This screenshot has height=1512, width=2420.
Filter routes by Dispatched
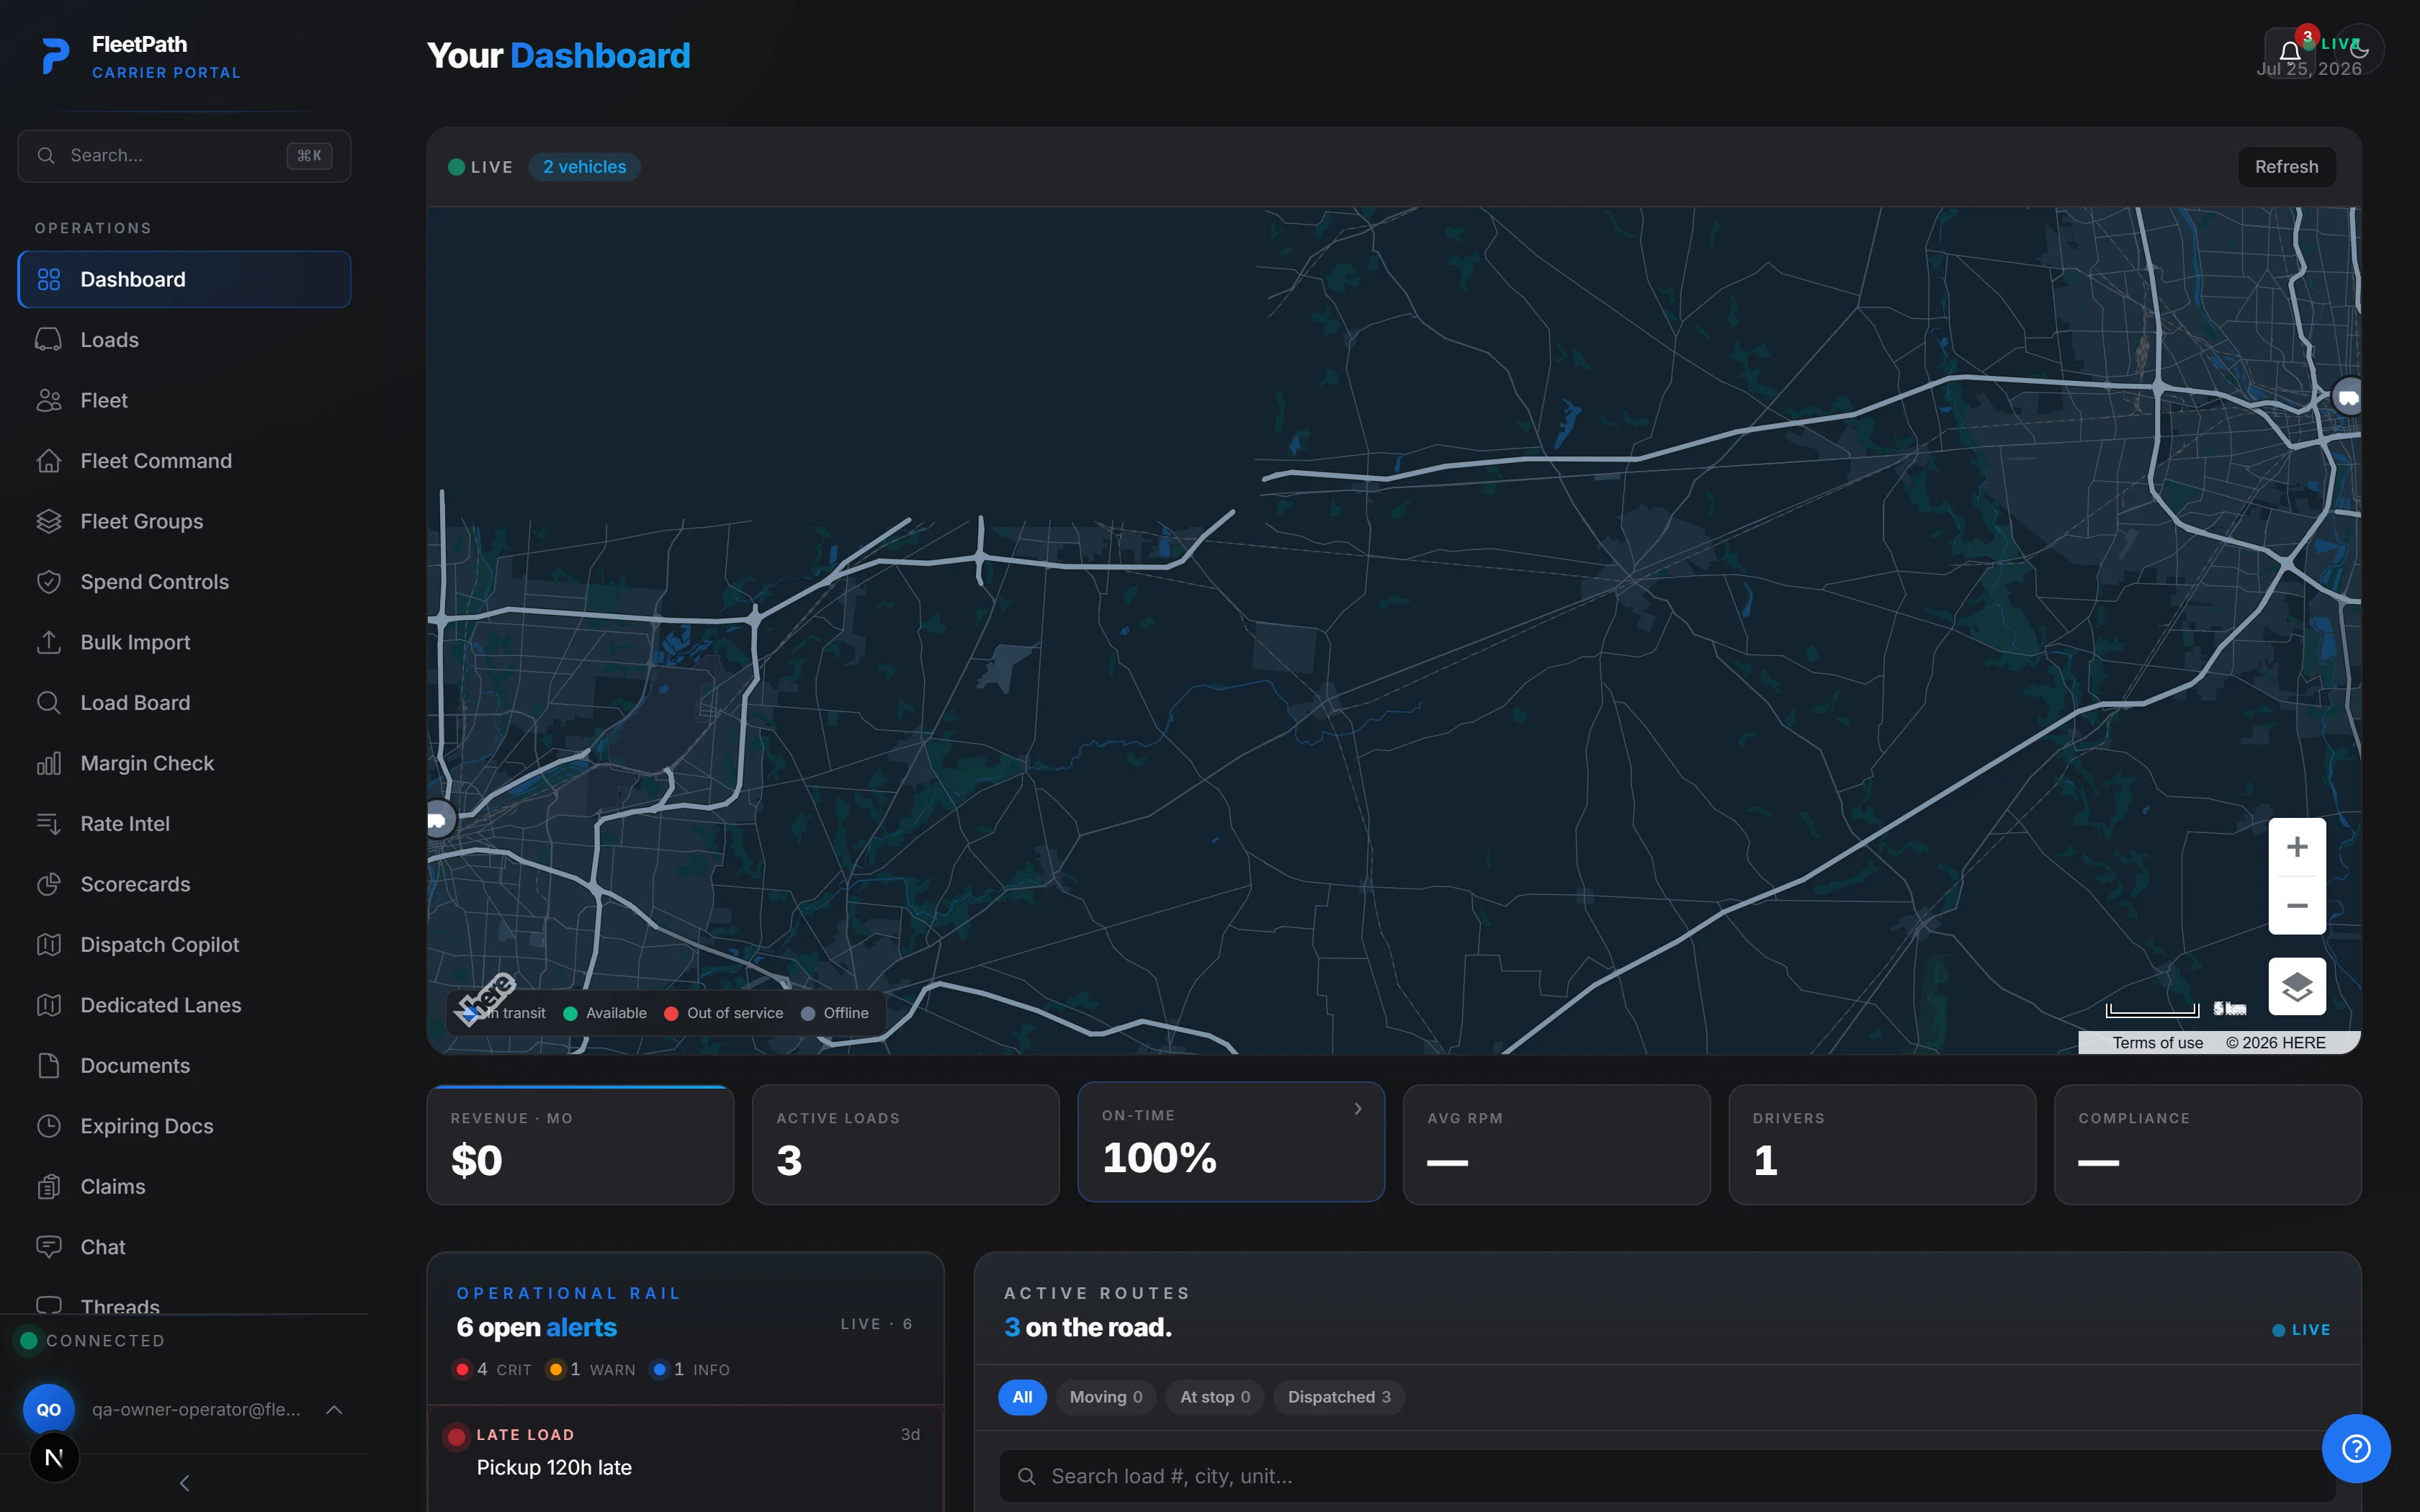1339,1397
